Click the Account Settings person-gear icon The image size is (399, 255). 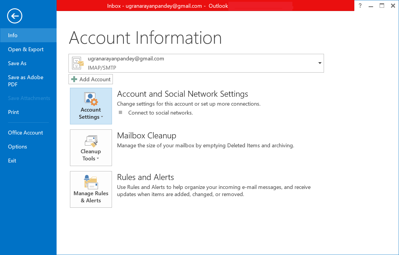point(91,99)
